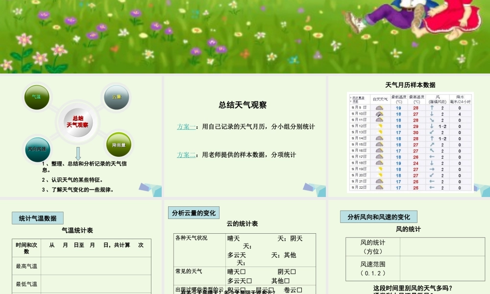Click the 气温统计表 table title
The width and height of the screenshot is (490, 294).
pos(77,231)
